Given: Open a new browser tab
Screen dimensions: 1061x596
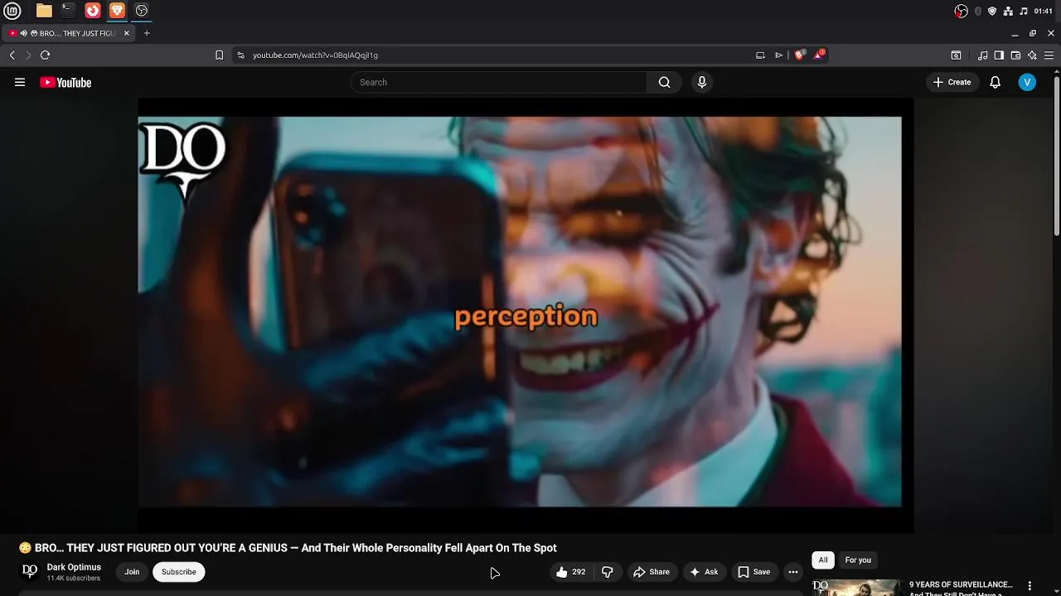Looking at the screenshot, I should 147,33.
